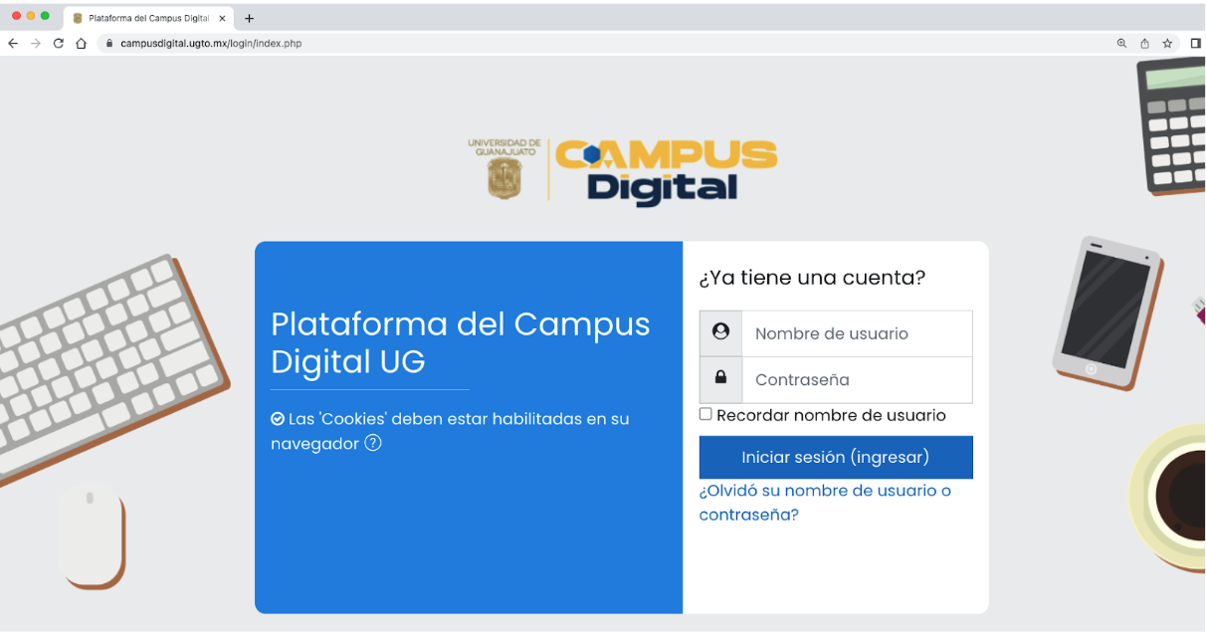Click the browser back arrow
This screenshot has width=1206, height=632.
pyautogui.click(x=13, y=43)
